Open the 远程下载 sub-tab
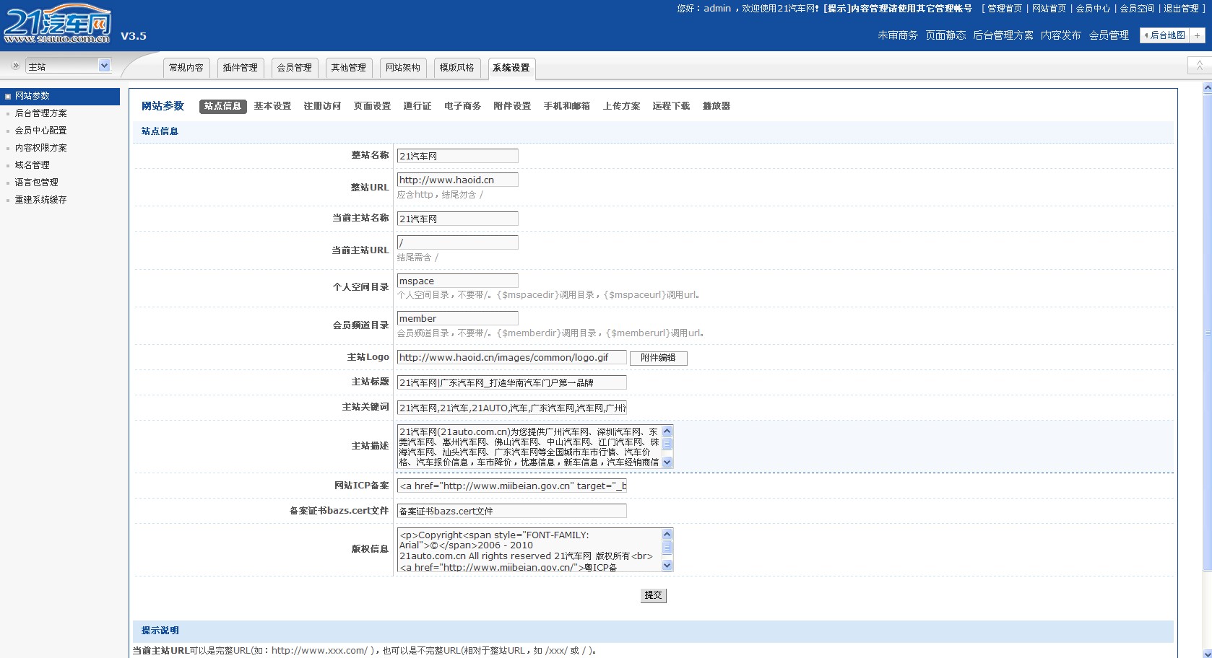The height and width of the screenshot is (658, 1212). 671,106
